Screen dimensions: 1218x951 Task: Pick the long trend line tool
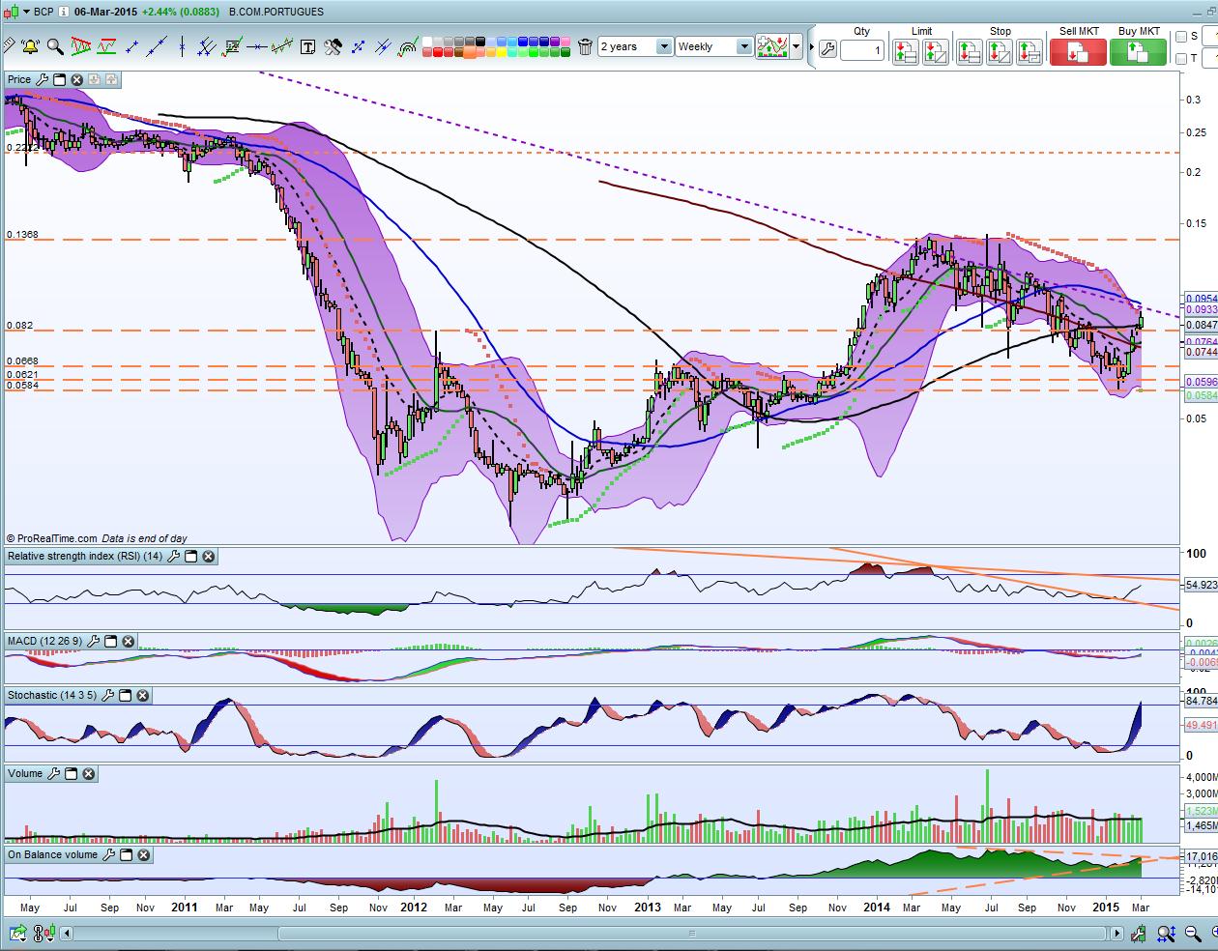tap(157, 46)
